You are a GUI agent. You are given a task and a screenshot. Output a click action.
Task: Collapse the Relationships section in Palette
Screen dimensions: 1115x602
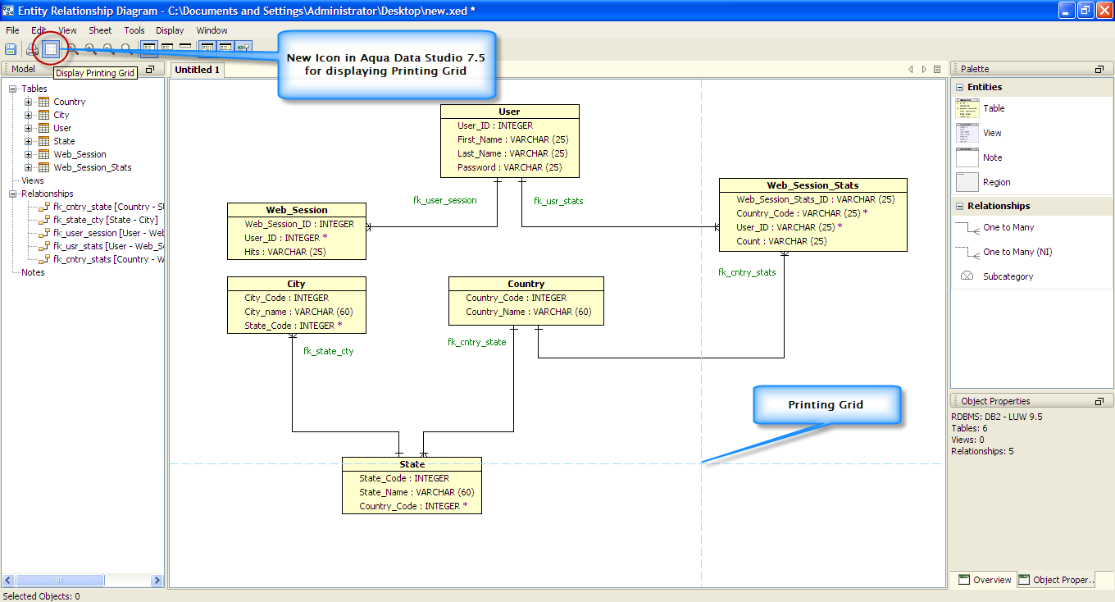click(959, 206)
